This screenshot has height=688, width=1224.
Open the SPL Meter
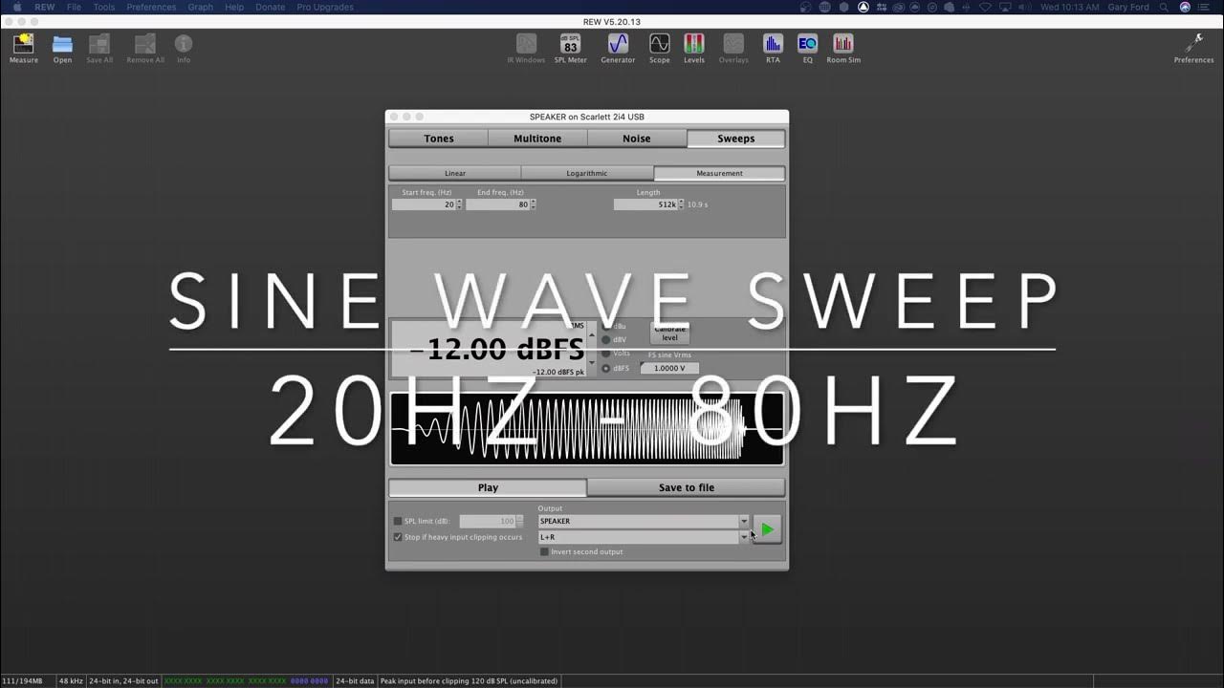point(571,49)
